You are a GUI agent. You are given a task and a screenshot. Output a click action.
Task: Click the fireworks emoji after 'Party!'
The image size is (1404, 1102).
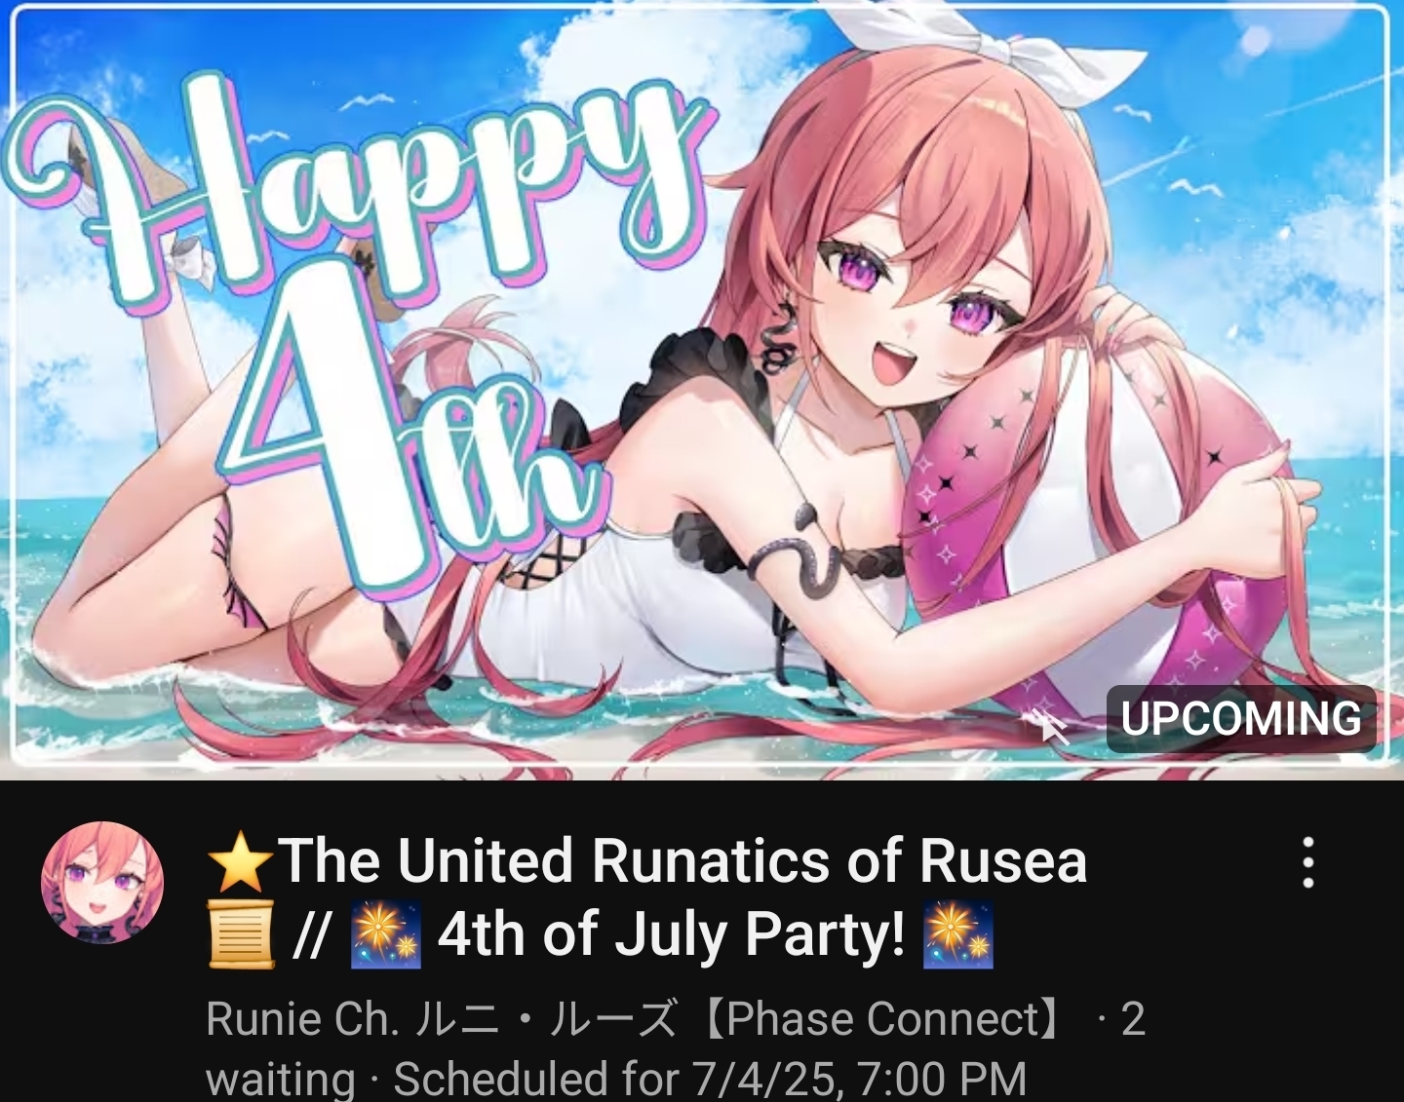[958, 935]
